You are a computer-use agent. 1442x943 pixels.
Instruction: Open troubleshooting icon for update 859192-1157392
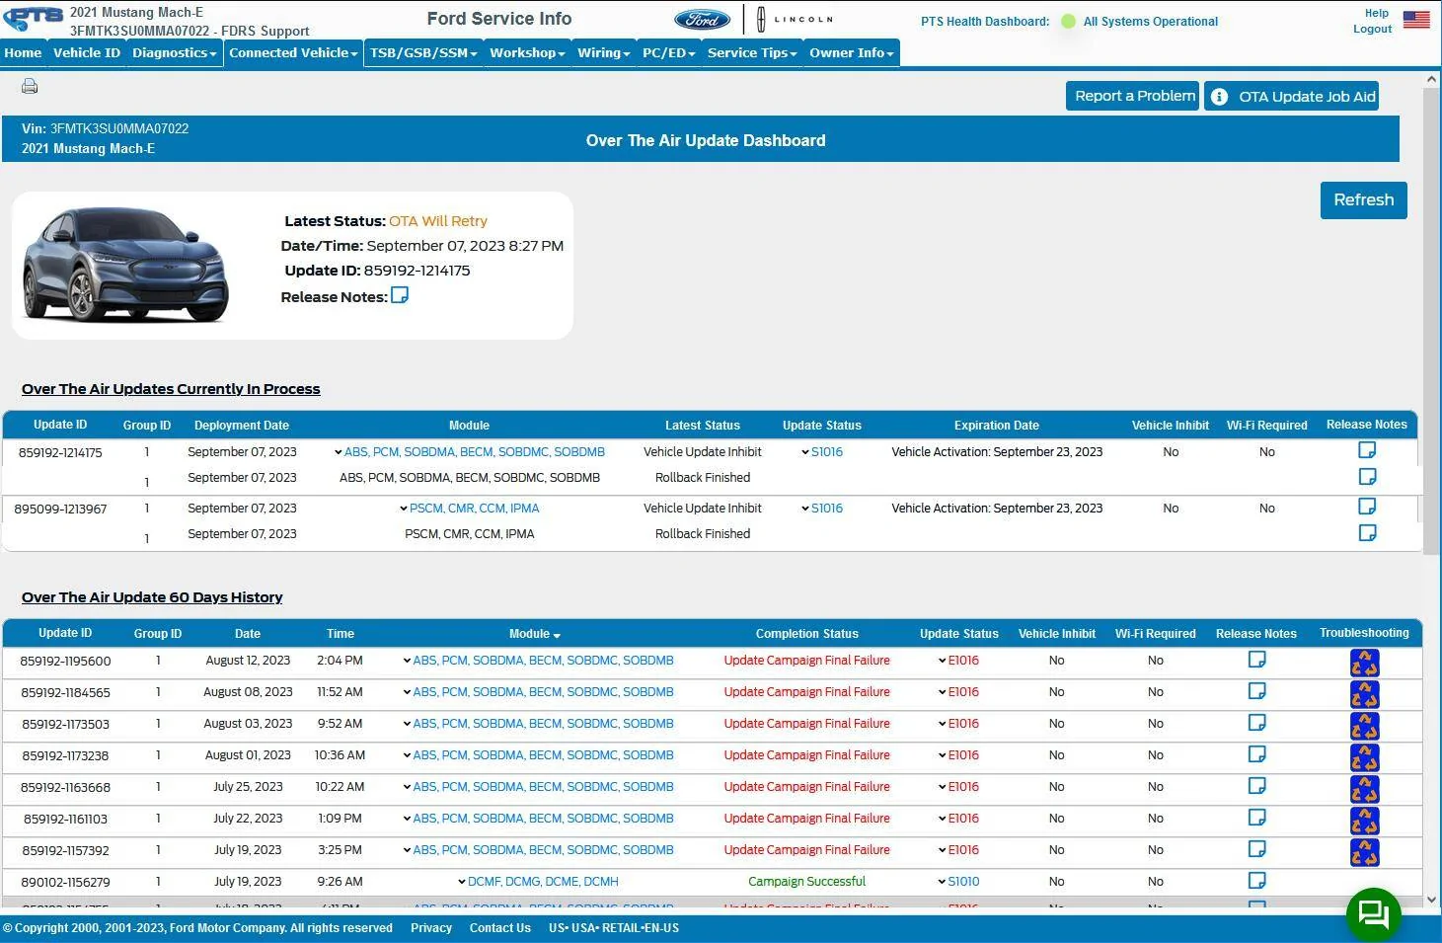click(x=1364, y=852)
